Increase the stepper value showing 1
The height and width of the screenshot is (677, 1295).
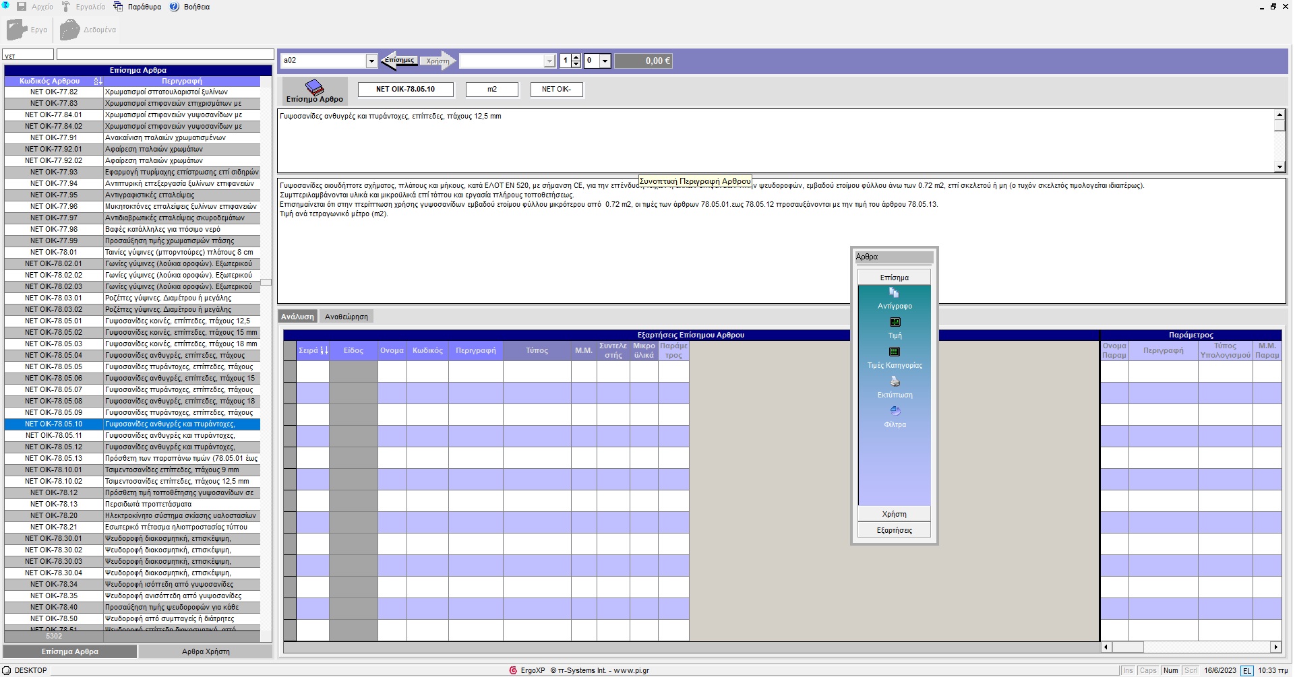coord(576,57)
